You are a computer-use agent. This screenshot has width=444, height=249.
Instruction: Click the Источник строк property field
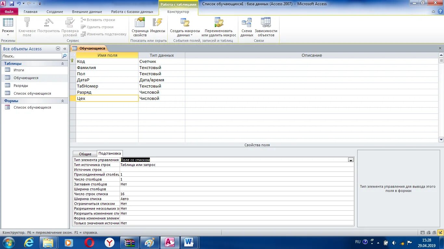pos(237,170)
